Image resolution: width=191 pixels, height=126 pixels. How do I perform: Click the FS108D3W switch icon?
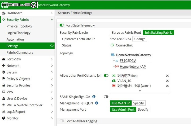[117, 61]
